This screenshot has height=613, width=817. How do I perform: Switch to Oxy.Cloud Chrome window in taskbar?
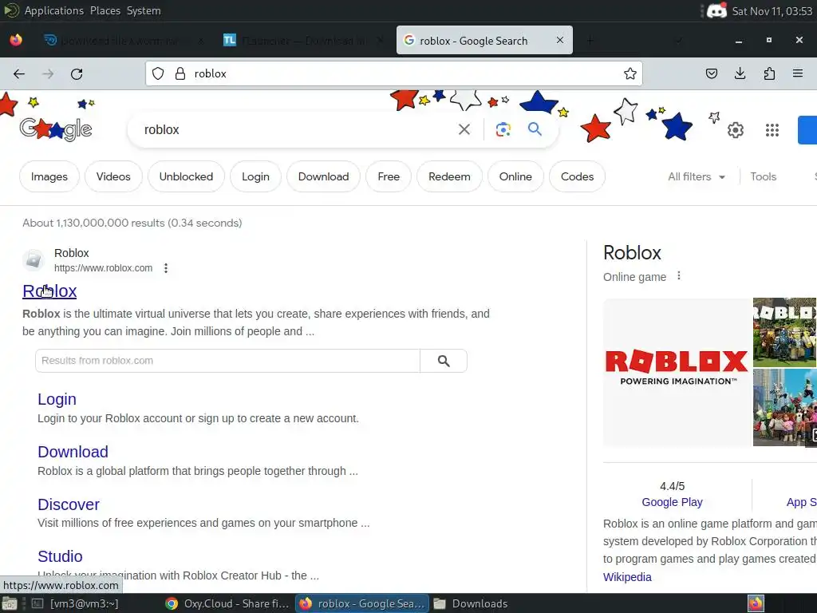tap(227, 603)
